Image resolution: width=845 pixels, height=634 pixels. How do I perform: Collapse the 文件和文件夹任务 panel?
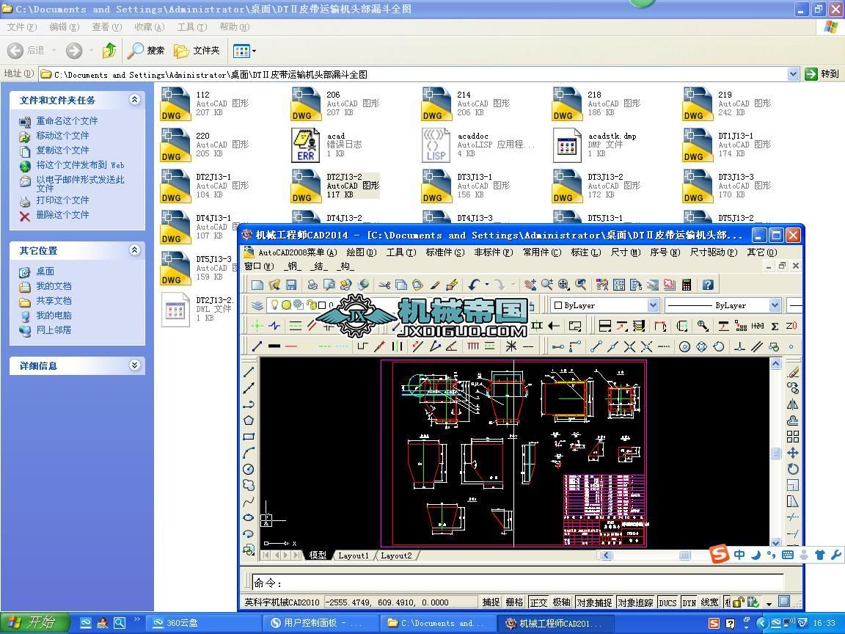(135, 100)
